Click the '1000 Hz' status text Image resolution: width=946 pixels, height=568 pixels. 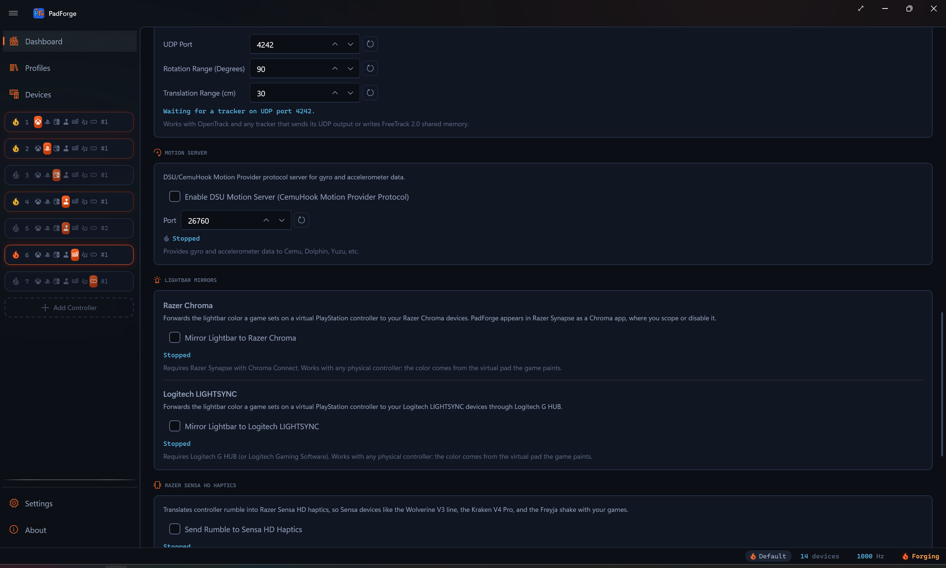pyautogui.click(x=870, y=556)
